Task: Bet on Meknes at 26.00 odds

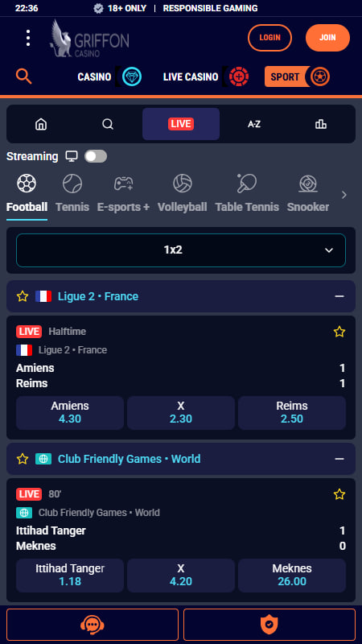Action: pyautogui.click(x=292, y=576)
